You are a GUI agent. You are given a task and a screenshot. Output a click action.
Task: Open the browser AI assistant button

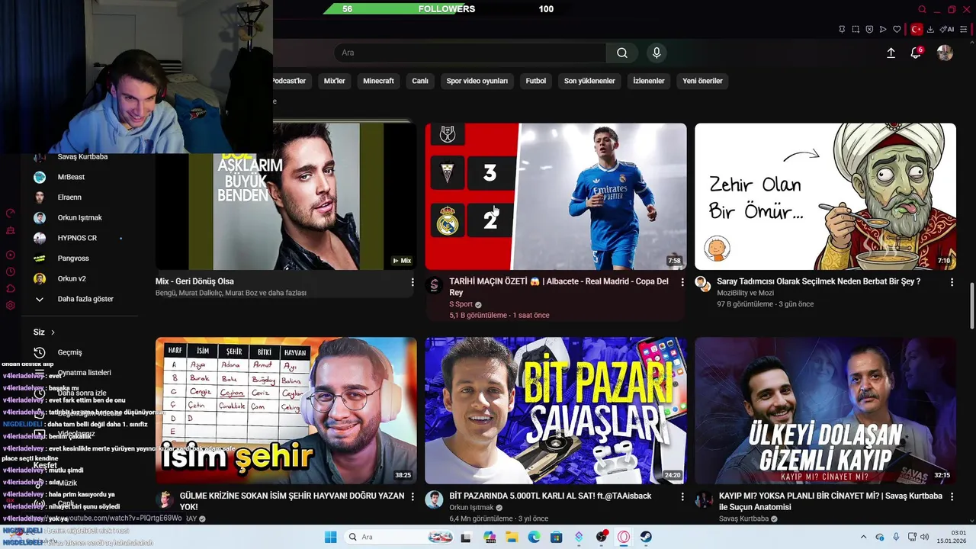point(946,29)
